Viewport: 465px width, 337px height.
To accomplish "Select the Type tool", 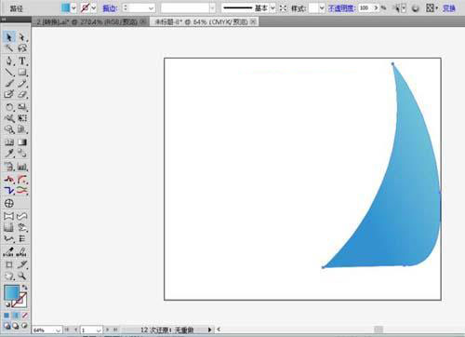I will pos(22,61).
